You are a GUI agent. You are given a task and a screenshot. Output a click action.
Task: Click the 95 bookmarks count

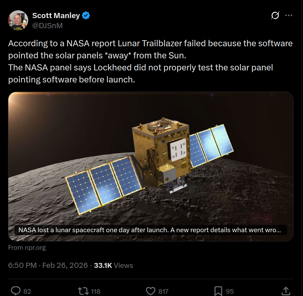click(x=230, y=291)
